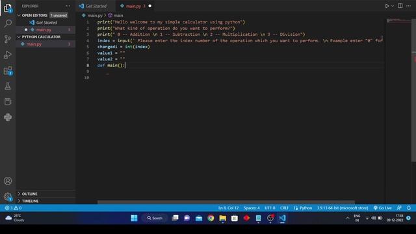Close the main.py tab via unsaved dot
Image resolution: width=416 pixels, height=234 pixels.
tap(150, 6)
